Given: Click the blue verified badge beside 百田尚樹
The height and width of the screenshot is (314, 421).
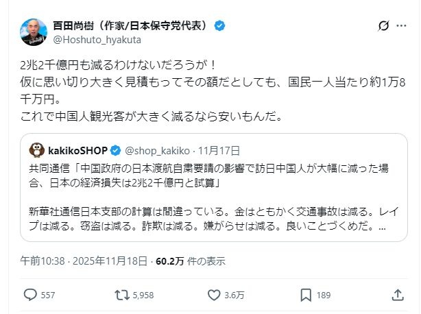Looking at the screenshot, I should tap(219, 25).
